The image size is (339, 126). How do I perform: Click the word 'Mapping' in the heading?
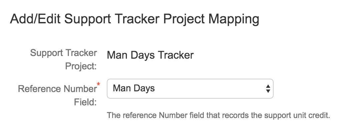(x=234, y=19)
